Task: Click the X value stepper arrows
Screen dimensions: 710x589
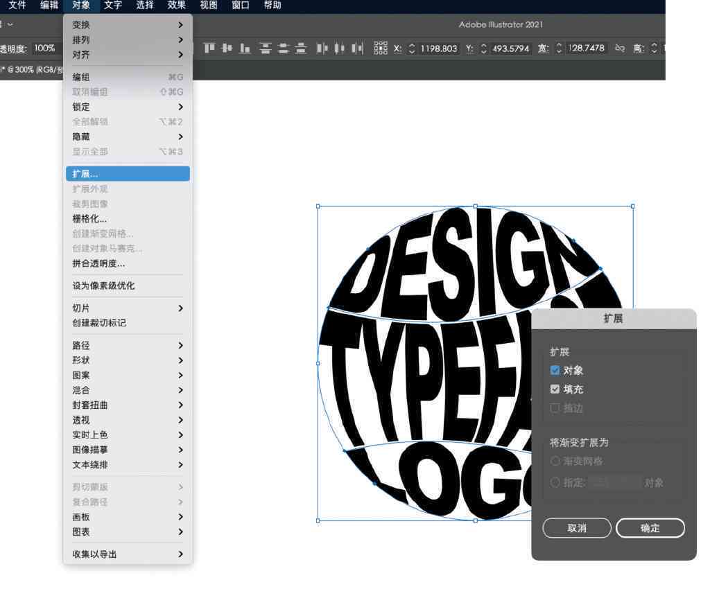Action: tap(412, 49)
